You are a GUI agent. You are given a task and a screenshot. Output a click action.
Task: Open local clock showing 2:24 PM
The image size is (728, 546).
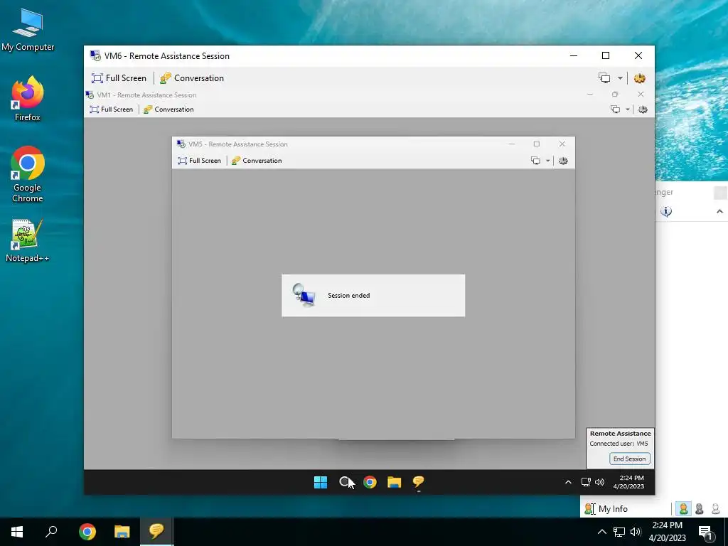[x=667, y=532]
